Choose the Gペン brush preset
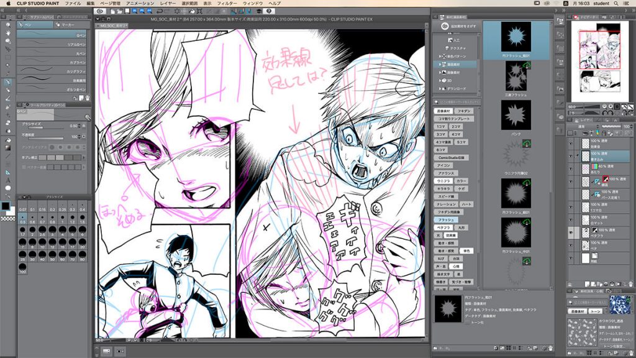Screen dimensions: 636x358 52,35
